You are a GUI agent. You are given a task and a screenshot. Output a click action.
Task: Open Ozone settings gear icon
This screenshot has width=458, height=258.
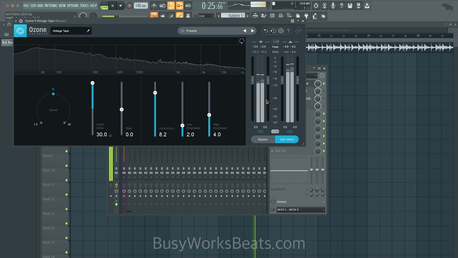click(281, 31)
